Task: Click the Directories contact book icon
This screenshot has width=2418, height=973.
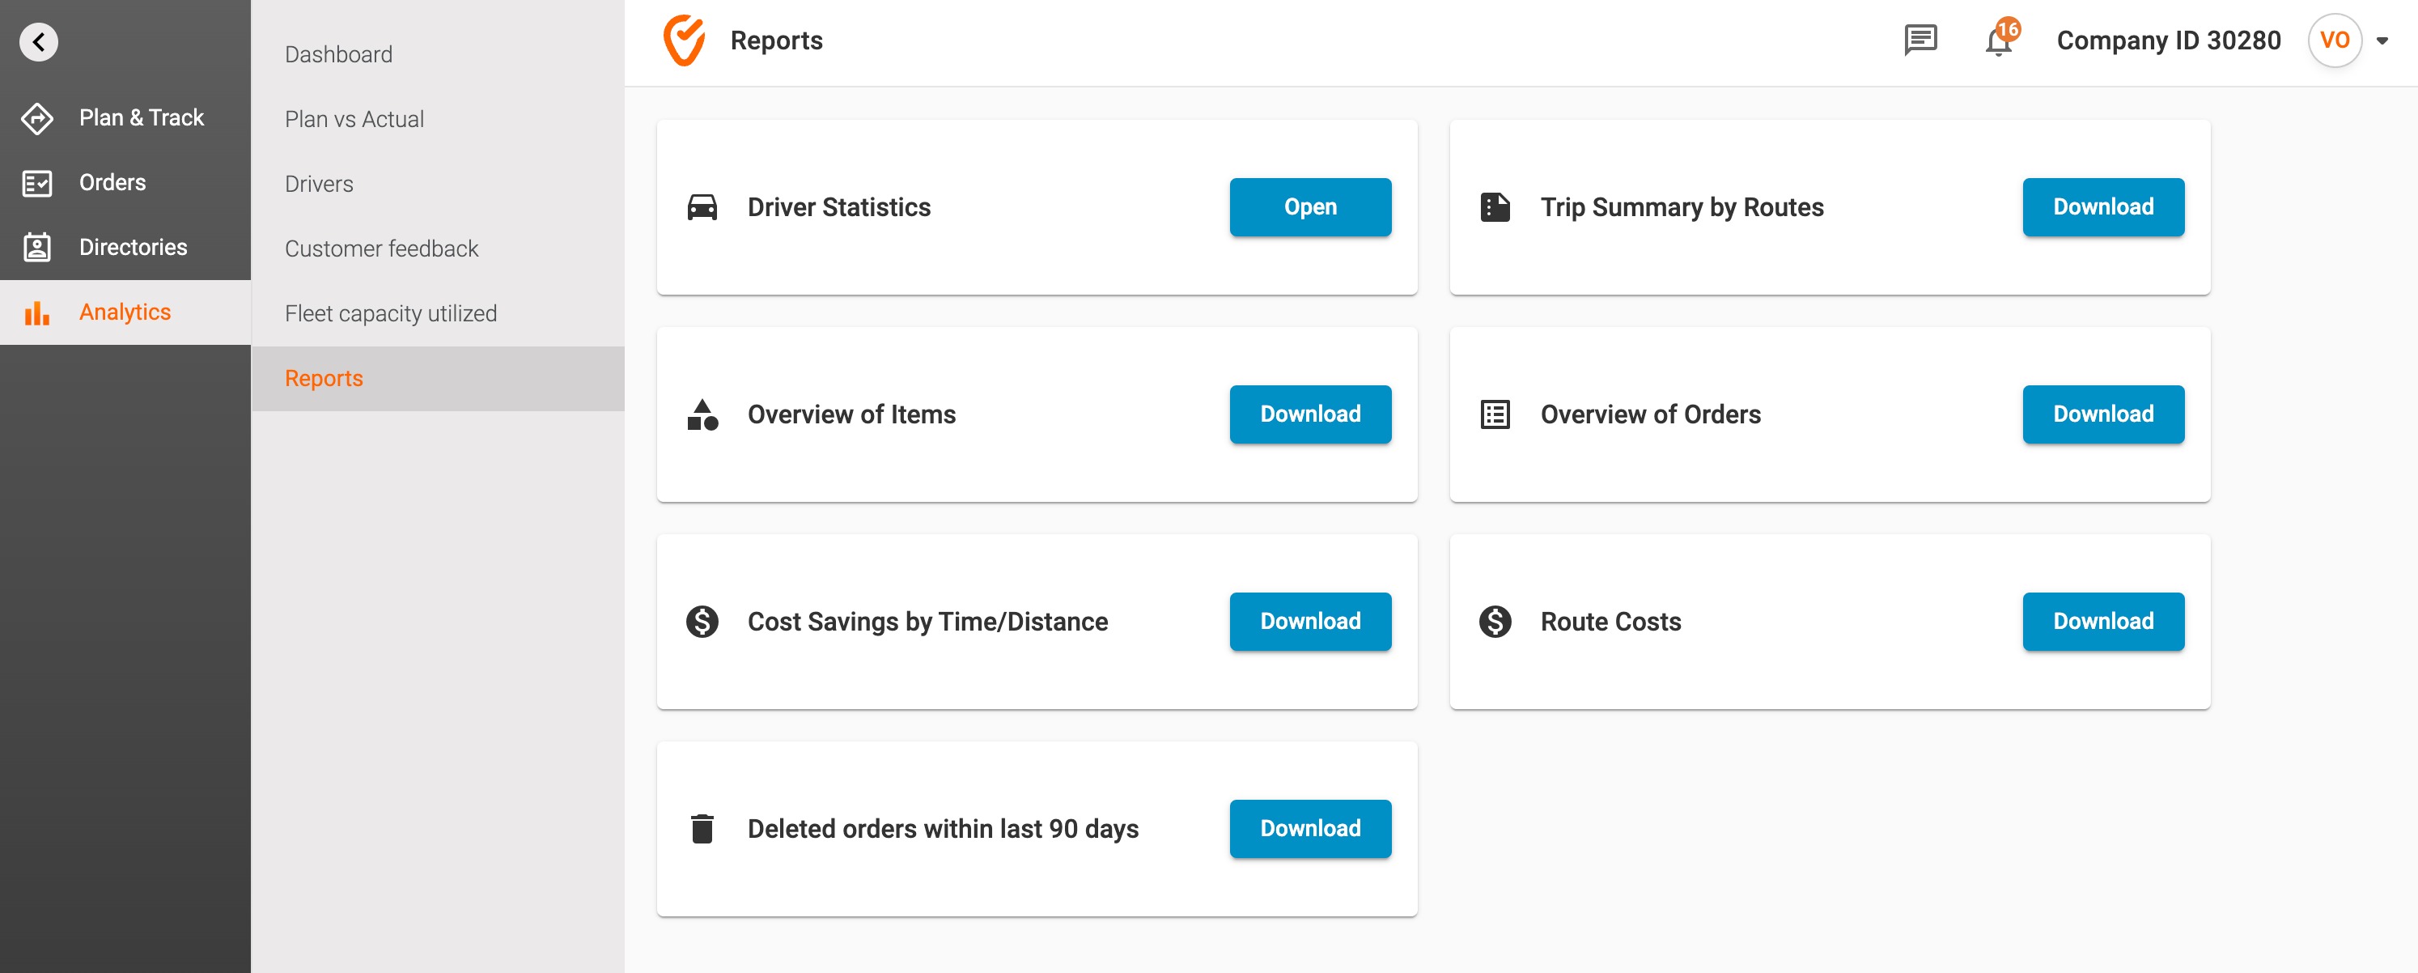Action: pos(37,248)
